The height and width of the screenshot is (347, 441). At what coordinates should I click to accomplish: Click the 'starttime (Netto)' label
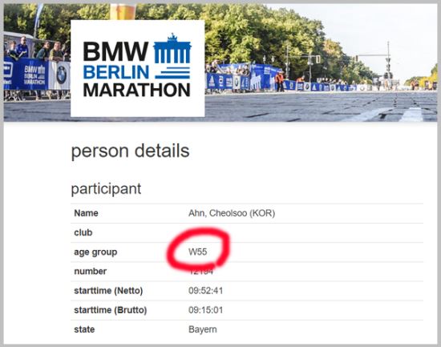coord(108,290)
